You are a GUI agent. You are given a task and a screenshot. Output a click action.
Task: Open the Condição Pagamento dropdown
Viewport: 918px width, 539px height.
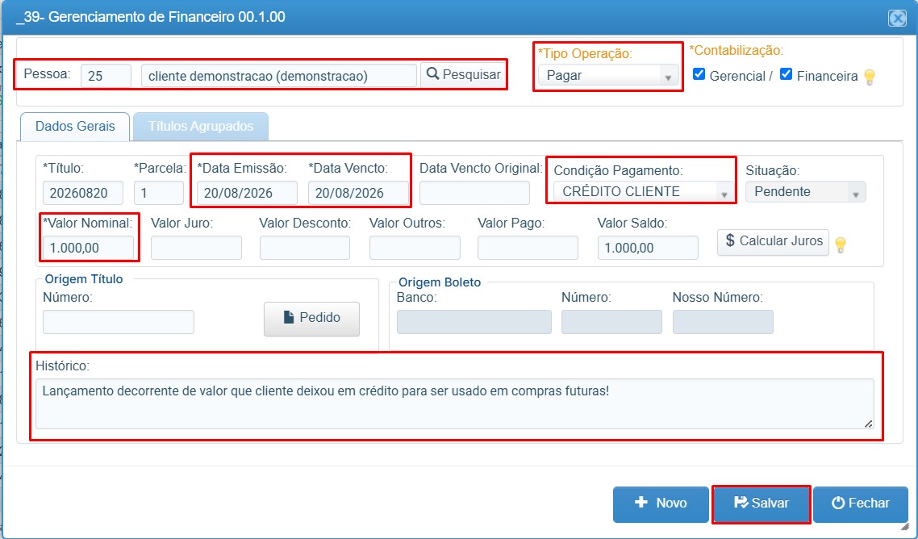644,191
